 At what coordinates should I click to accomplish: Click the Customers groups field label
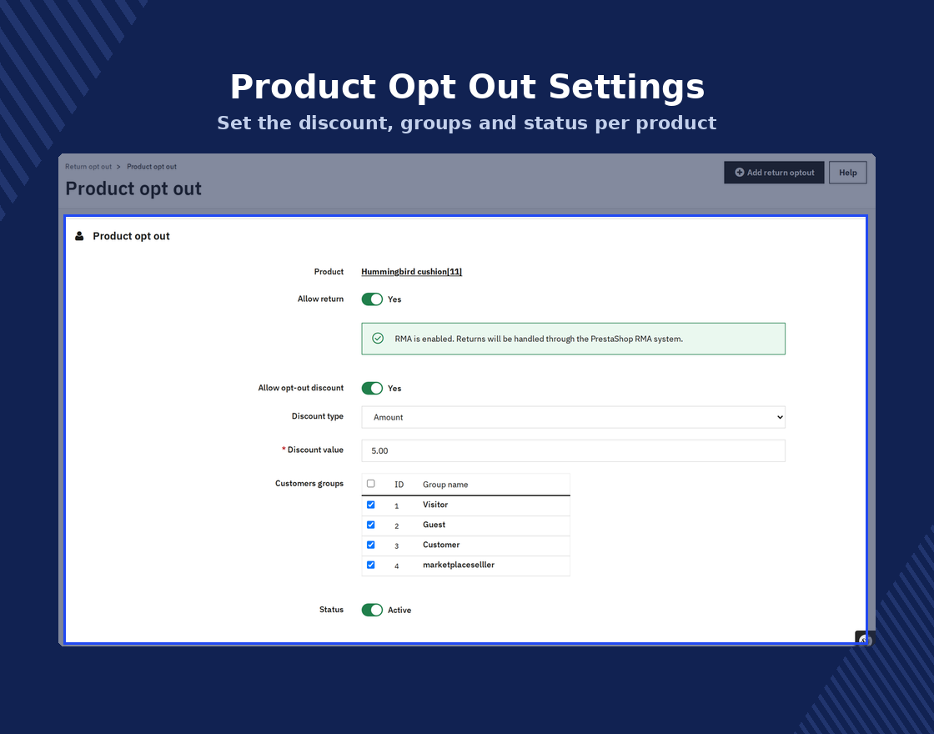tap(309, 483)
